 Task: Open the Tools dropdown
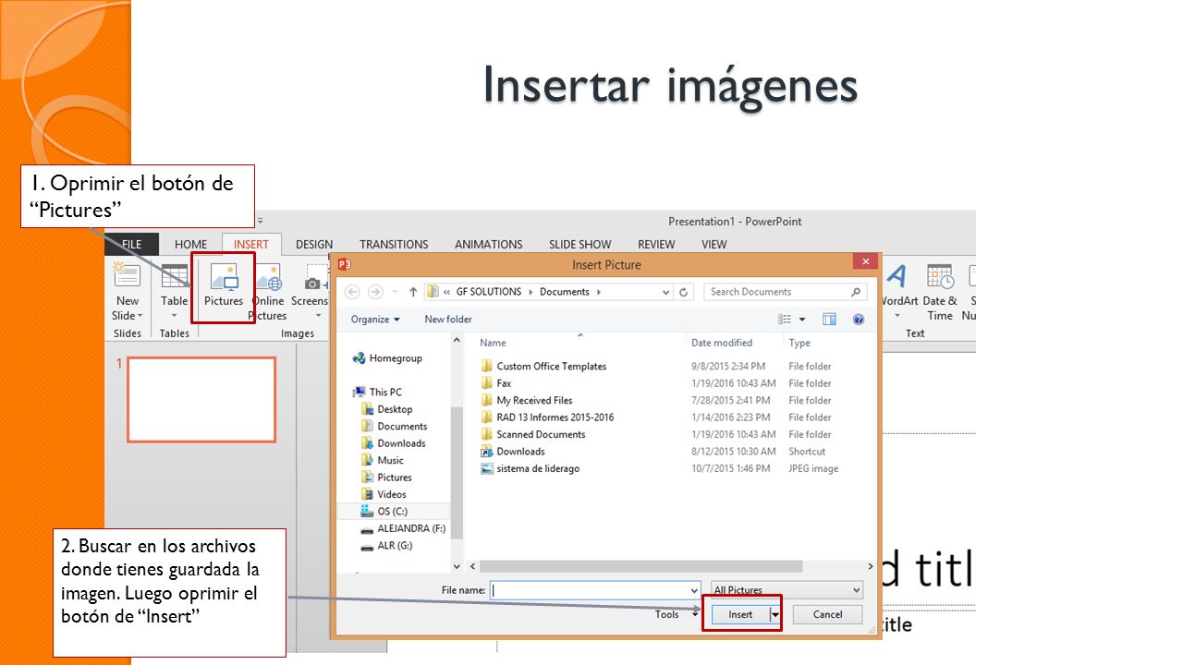(677, 614)
